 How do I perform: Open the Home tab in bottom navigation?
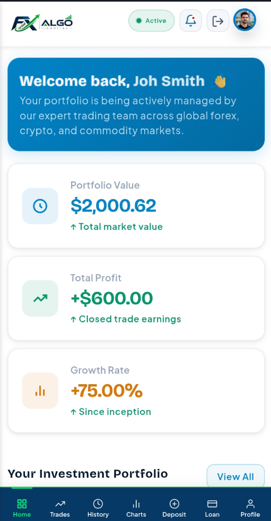tap(22, 508)
